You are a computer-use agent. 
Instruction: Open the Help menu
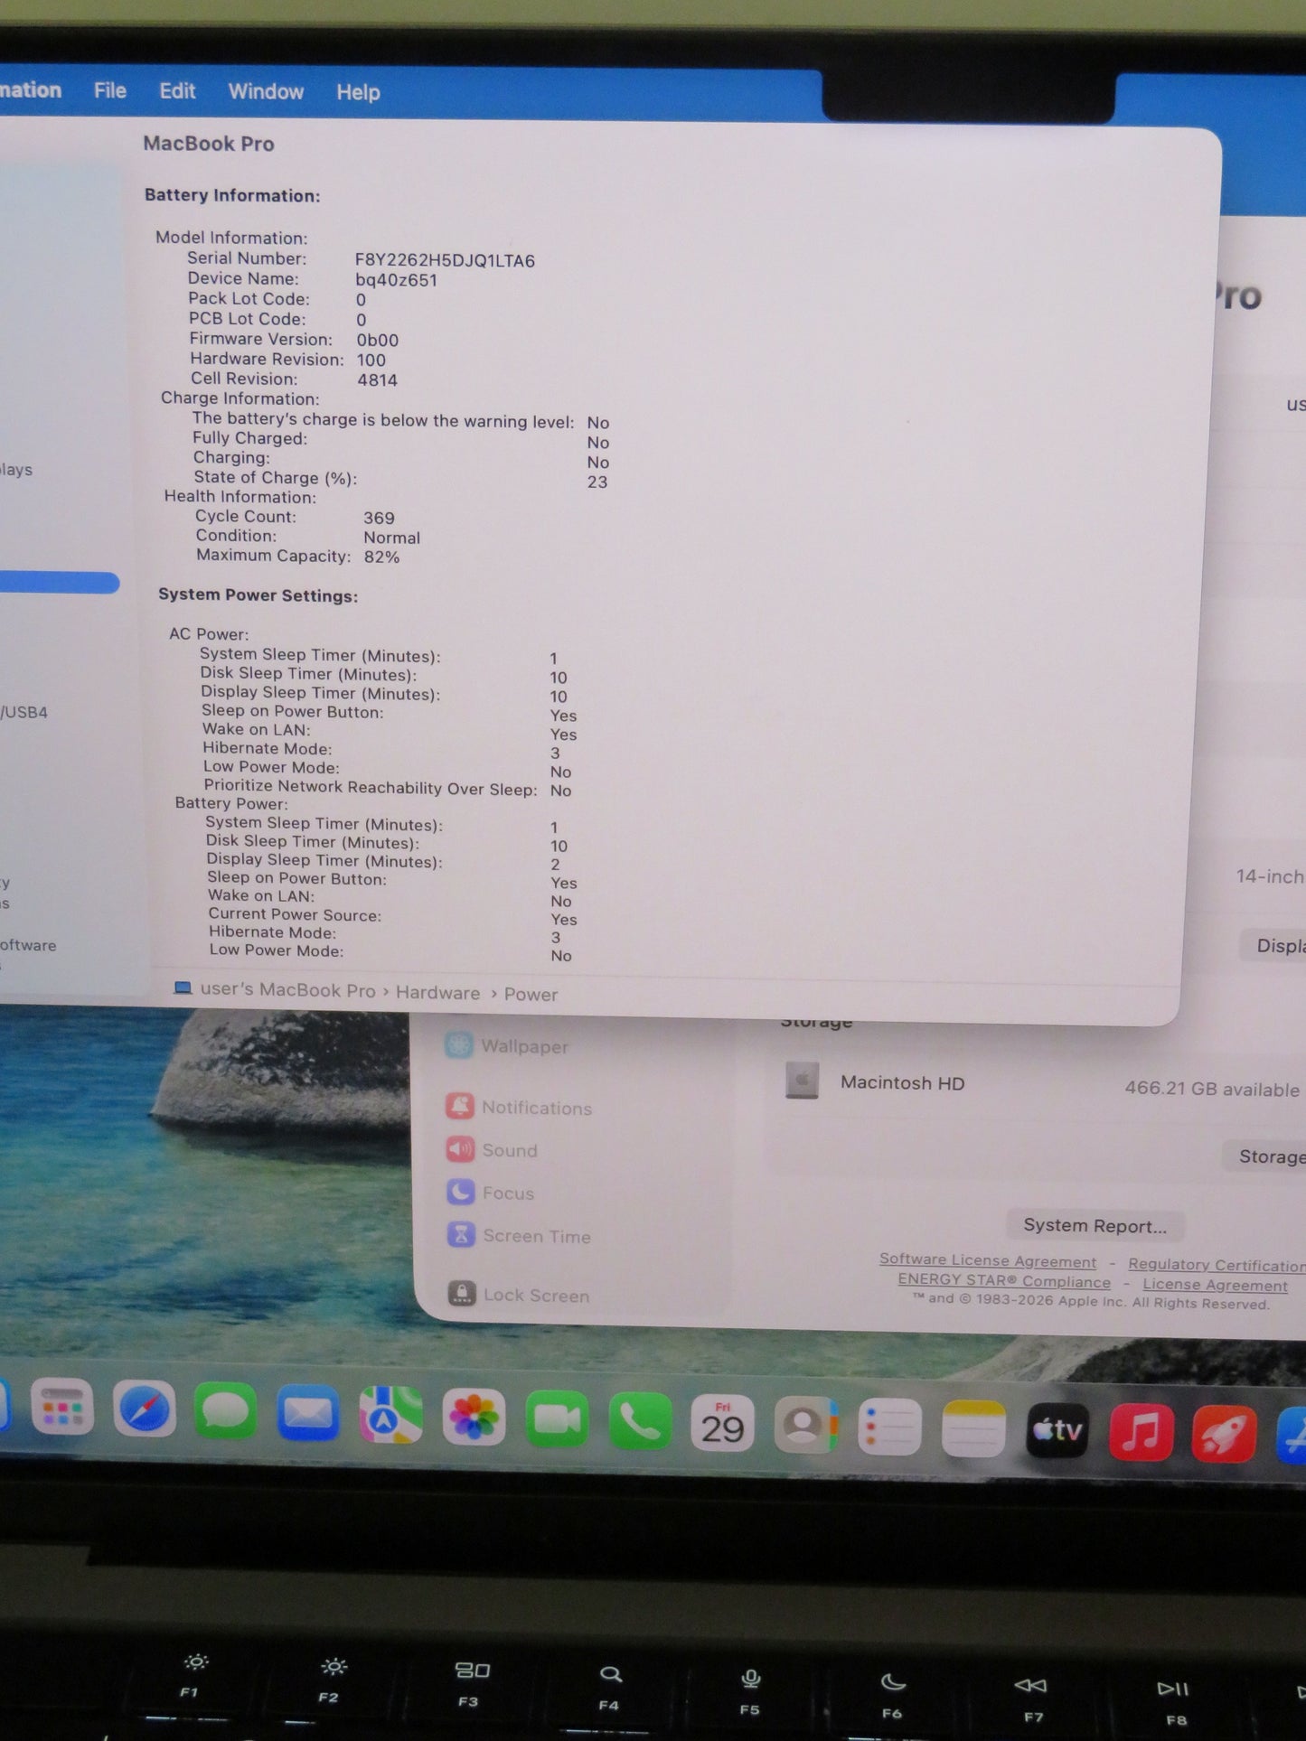[358, 92]
